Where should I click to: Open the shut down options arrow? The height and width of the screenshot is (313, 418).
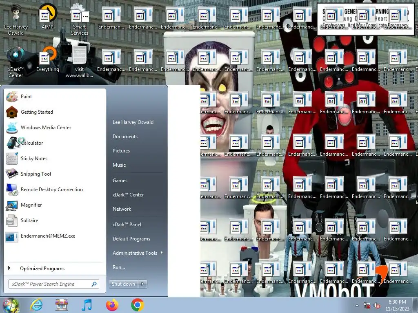(x=142, y=284)
